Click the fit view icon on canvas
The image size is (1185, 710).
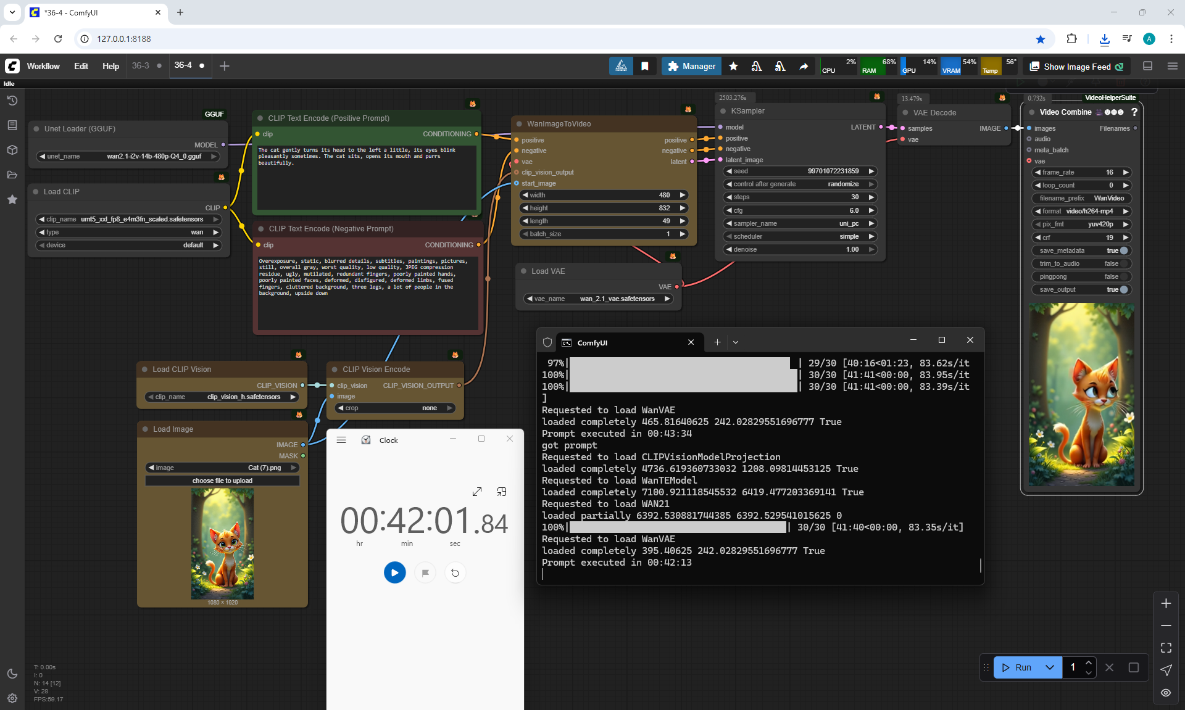coord(1166,648)
